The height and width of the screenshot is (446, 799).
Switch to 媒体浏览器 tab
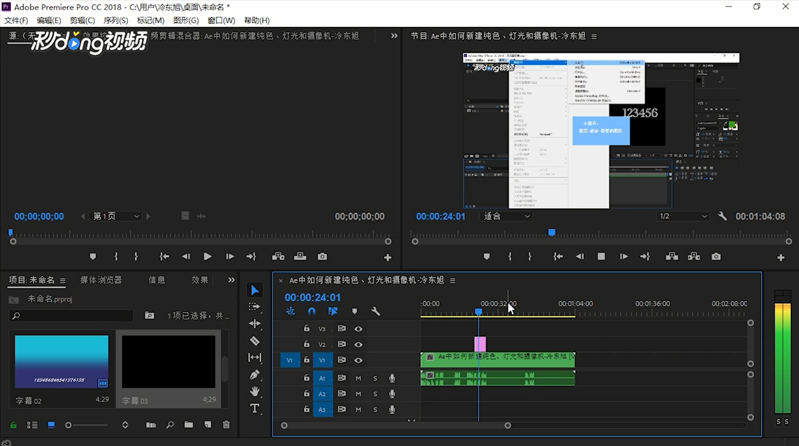pos(101,280)
